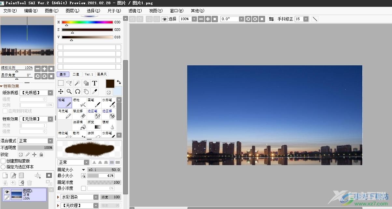Image resolution: width=392 pixels, height=209 pixels.
Task: Choose the 模糊 blur tool
Action: 109,125
